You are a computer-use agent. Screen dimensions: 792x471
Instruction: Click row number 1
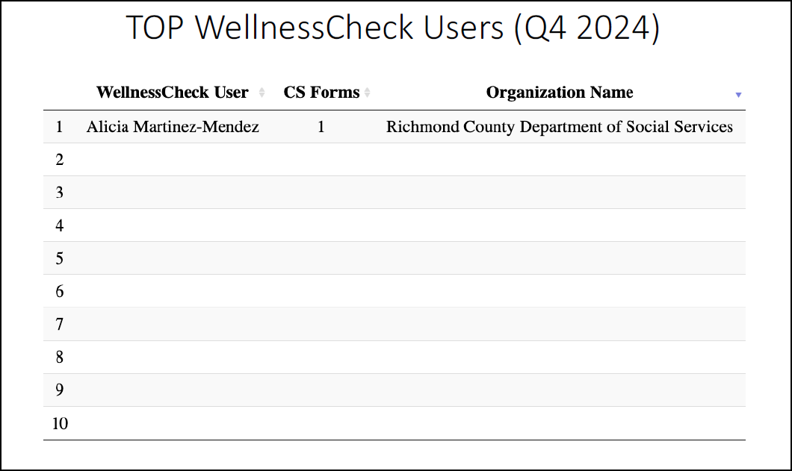[59, 126]
